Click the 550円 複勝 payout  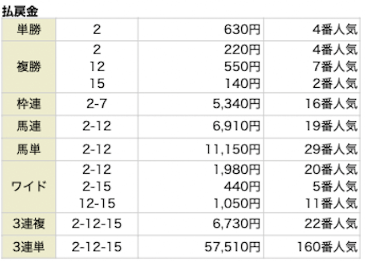[x=242, y=67]
